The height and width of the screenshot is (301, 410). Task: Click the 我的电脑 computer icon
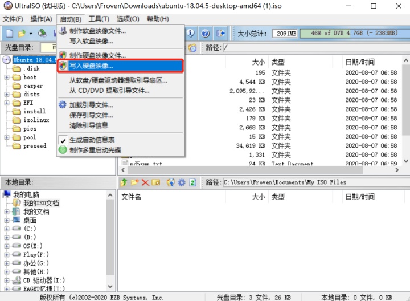[6, 194]
